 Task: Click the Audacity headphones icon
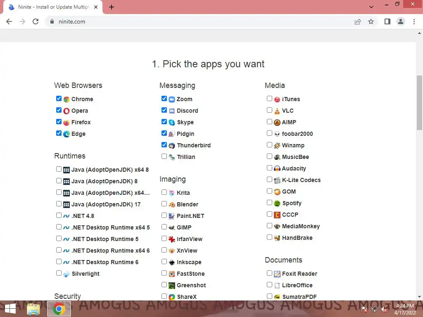tap(277, 169)
